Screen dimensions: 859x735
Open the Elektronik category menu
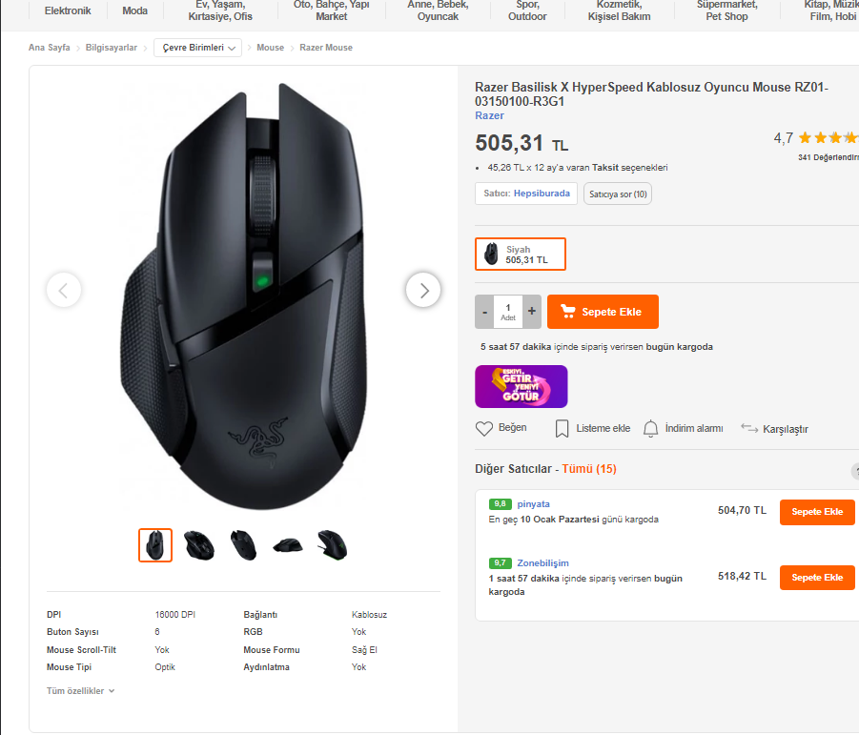(68, 11)
